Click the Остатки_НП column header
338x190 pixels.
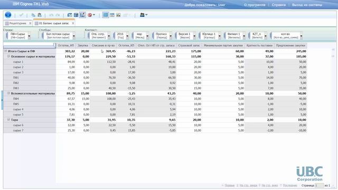(x=66, y=45)
